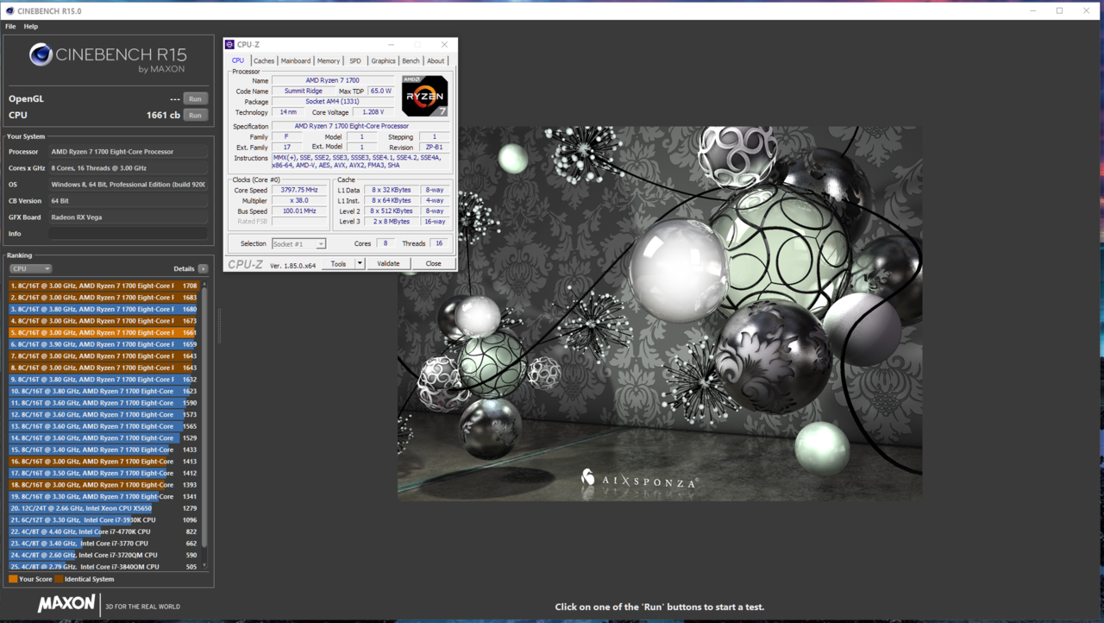Screen dimensions: 1104x623
Task: Click the Processor field AMD Ryzen 7 1700
Action: tap(128, 152)
